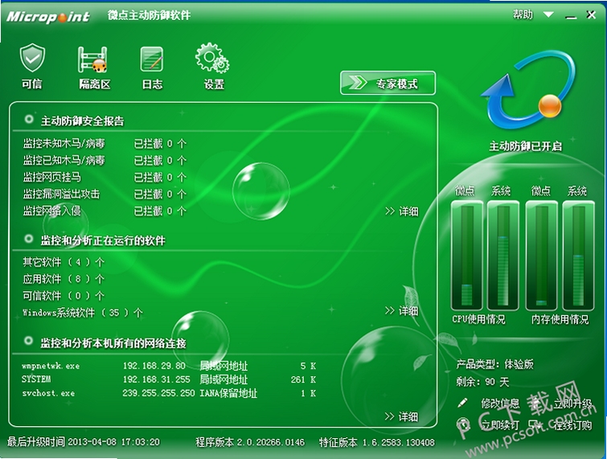Click 主动防御已开启 status text

[x=525, y=146]
